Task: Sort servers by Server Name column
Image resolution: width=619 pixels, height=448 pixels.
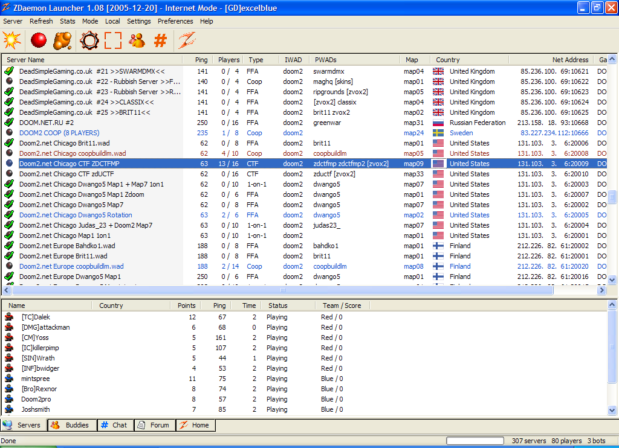Action: point(92,60)
